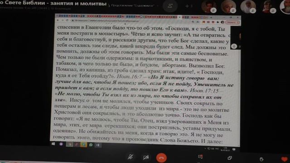Click the raise hand icon
This screenshot has width=290, height=163.
(x=261, y=159)
